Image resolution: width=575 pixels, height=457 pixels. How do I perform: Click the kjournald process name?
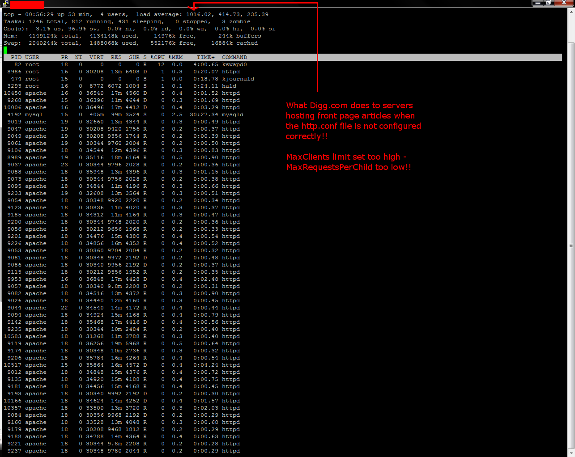click(x=238, y=79)
